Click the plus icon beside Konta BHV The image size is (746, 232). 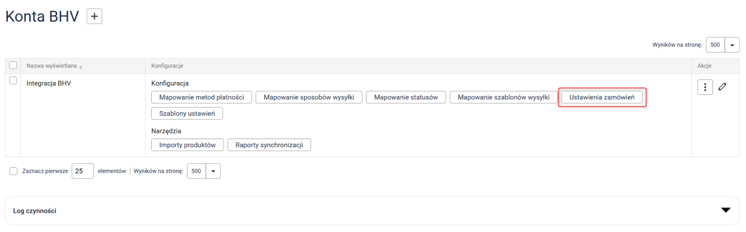click(94, 16)
